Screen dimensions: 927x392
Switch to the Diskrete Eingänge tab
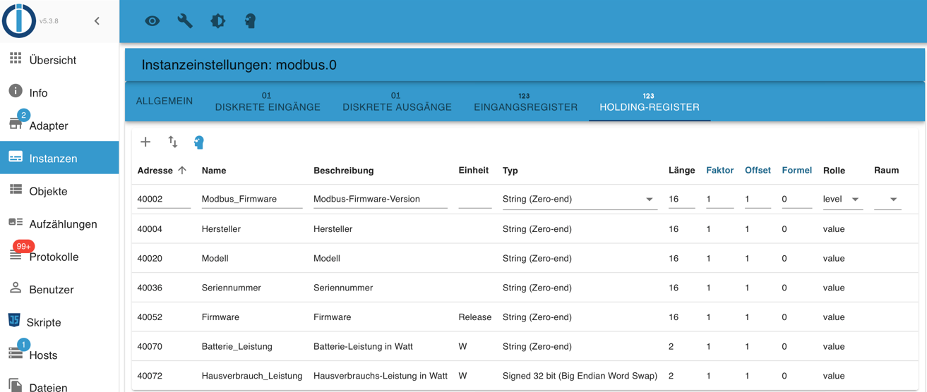[268, 102]
